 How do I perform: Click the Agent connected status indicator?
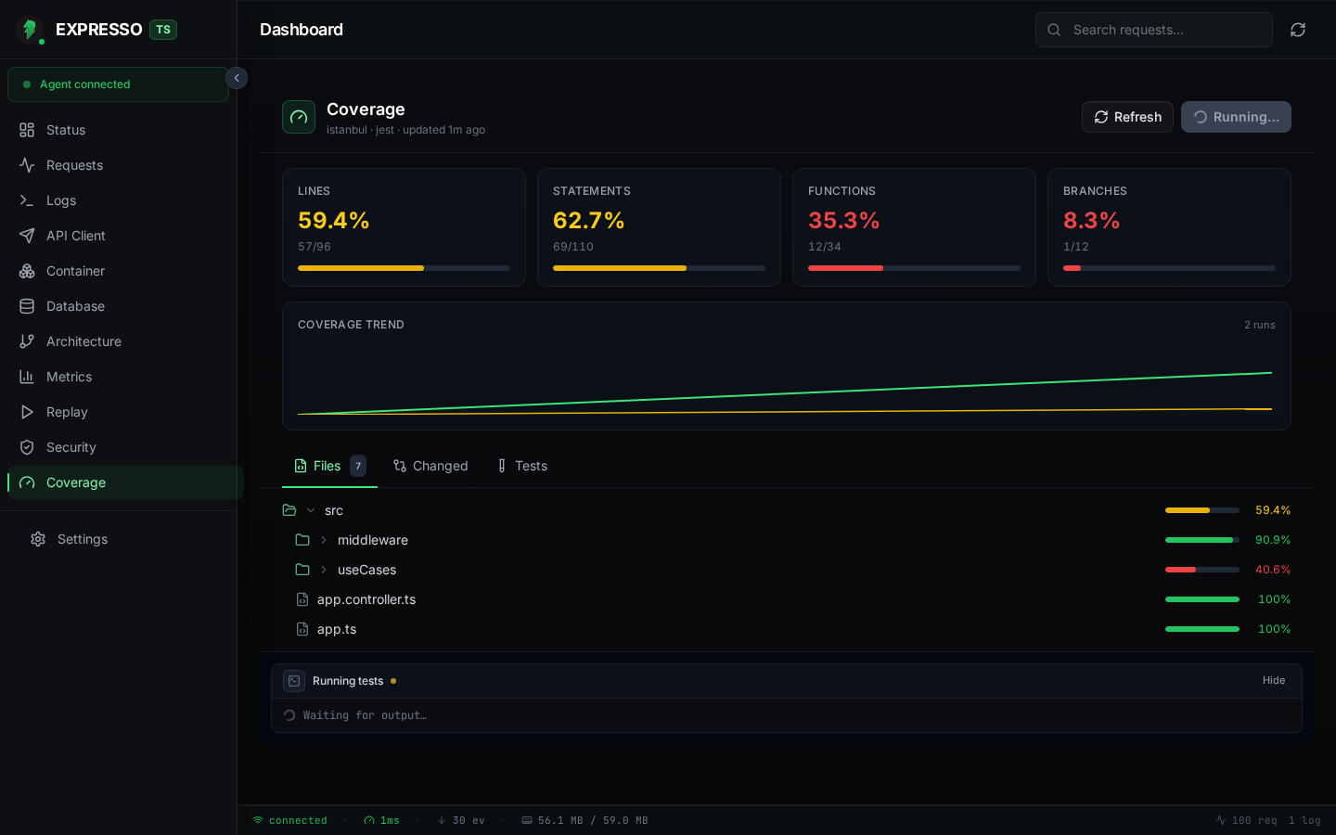point(118,84)
